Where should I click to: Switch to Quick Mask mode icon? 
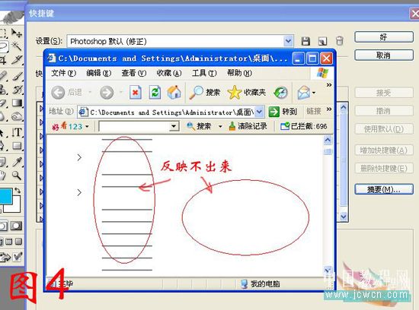[x=16, y=226]
